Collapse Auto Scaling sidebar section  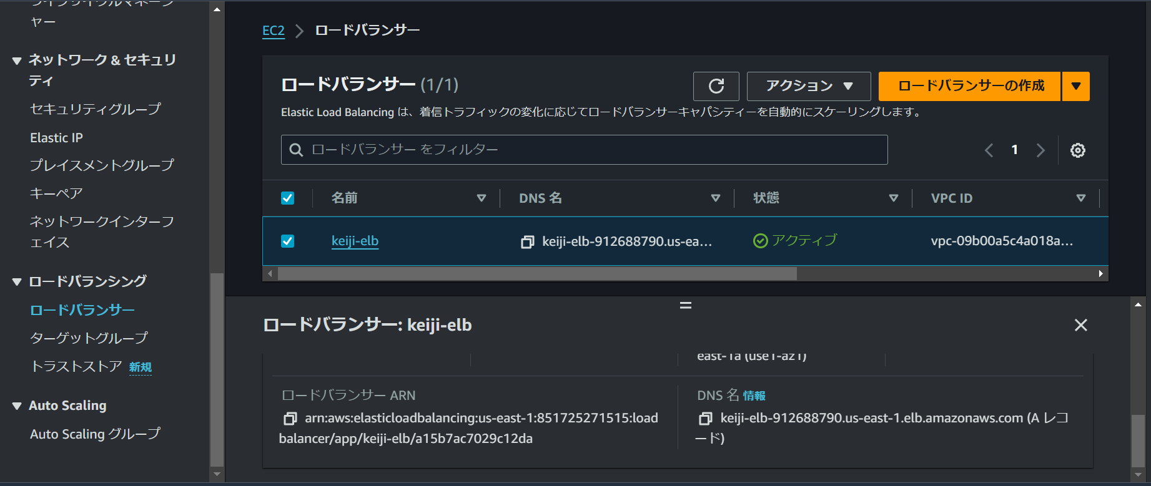(x=17, y=406)
